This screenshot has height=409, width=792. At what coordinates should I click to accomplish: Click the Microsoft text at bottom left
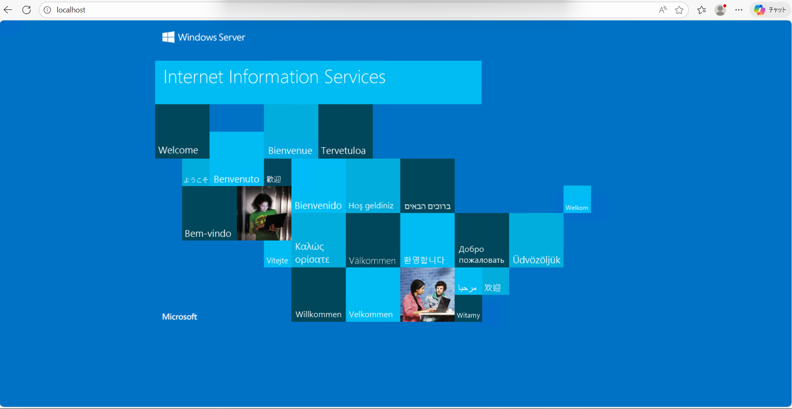coord(180,317)
